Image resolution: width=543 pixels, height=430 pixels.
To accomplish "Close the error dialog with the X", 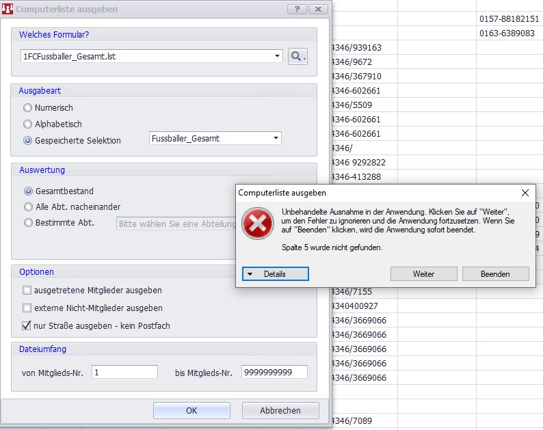I will pyautogui.click(x=525, y=193).
